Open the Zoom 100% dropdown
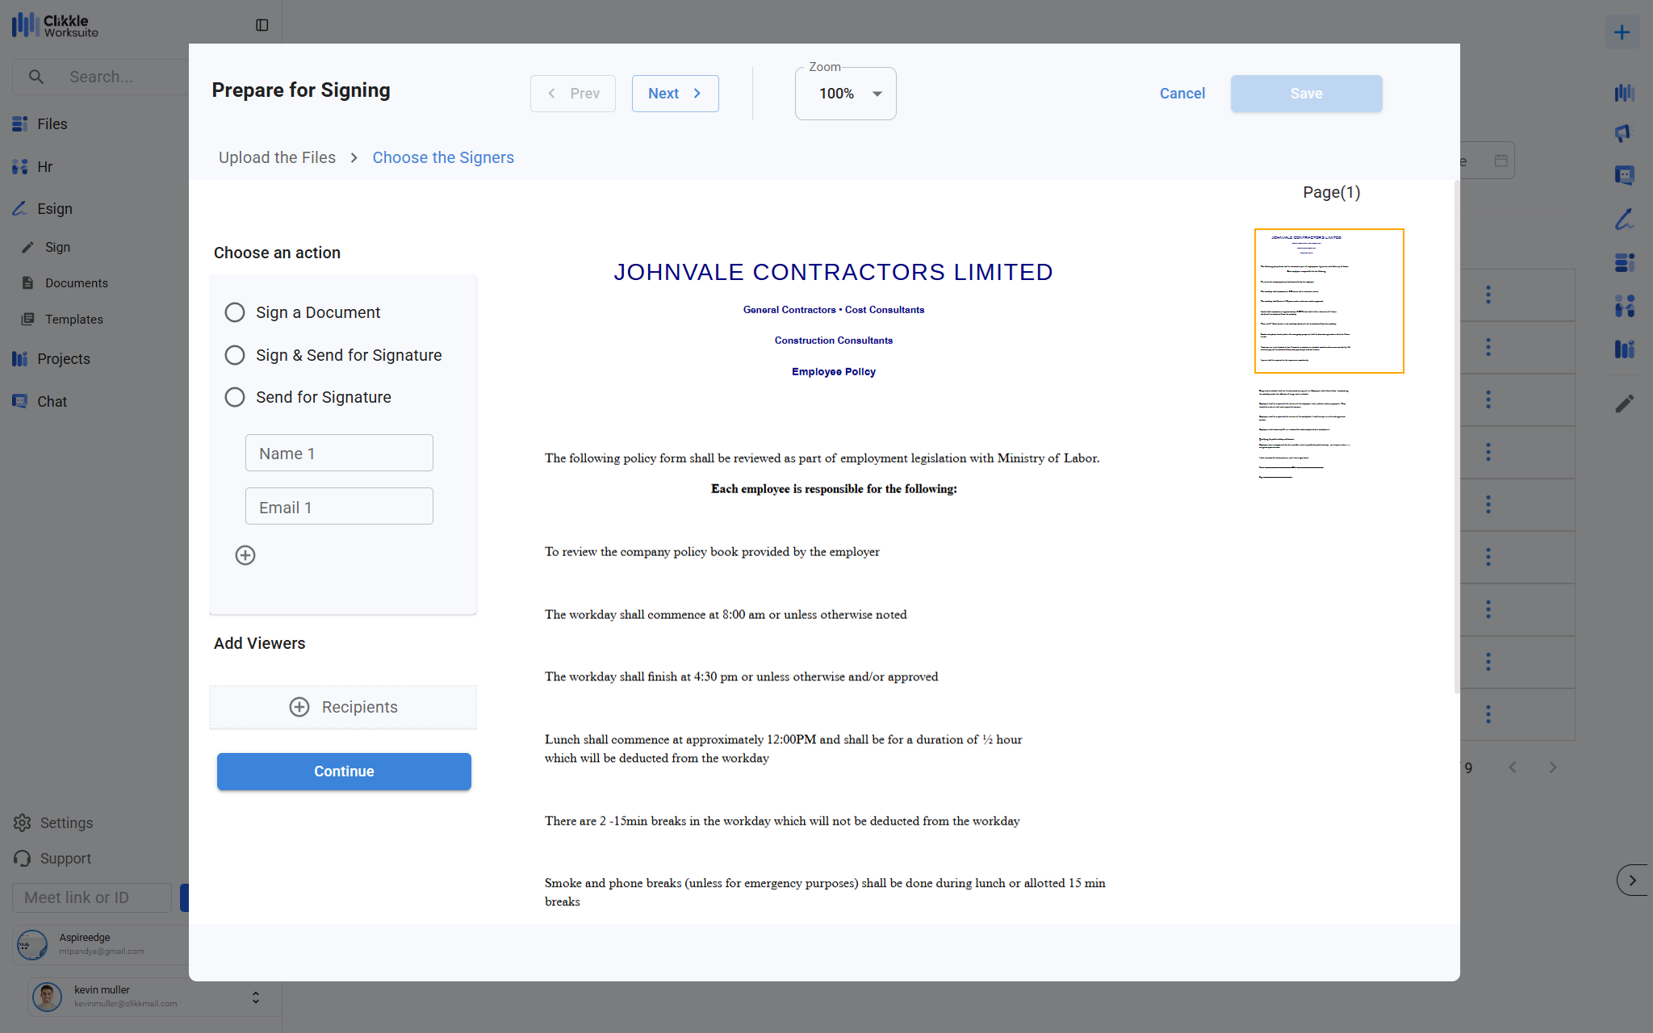This screenshot has height=1033, width=1653. click(845, 94)
